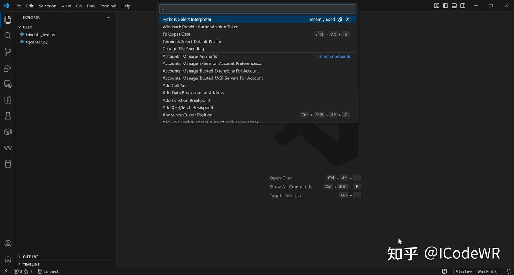Screen dimensions: 514x275
Task: Open Remote Explorer icon in activity bar
Action: click(8, 84)
